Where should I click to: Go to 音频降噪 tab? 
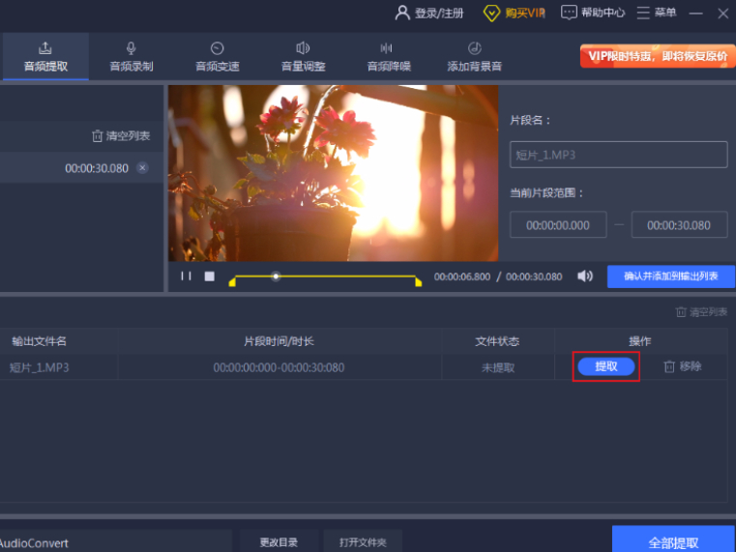click(389, 57)
